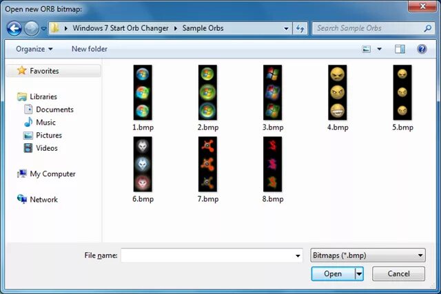Select Libraries in the navigation pane
The image size is (441, 294).
(43, 96)
